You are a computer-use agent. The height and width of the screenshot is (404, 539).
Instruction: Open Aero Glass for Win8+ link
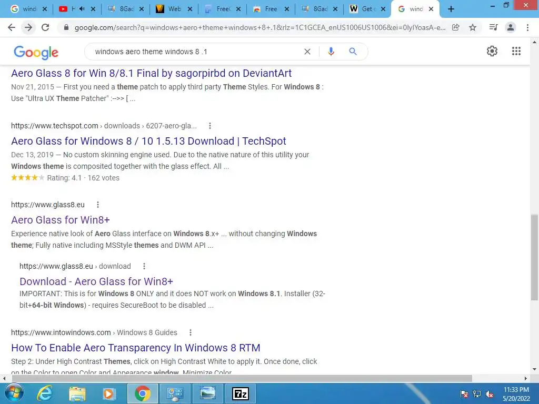61,220
